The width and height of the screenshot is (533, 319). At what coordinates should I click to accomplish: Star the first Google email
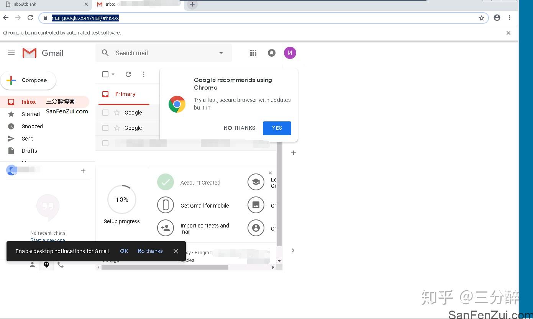pyautogui.click(x=117, y=113)
